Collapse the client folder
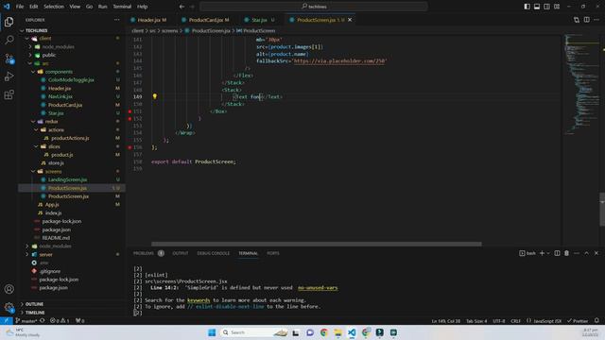Screen dimensions: 605x340 (x=27, y=39)
